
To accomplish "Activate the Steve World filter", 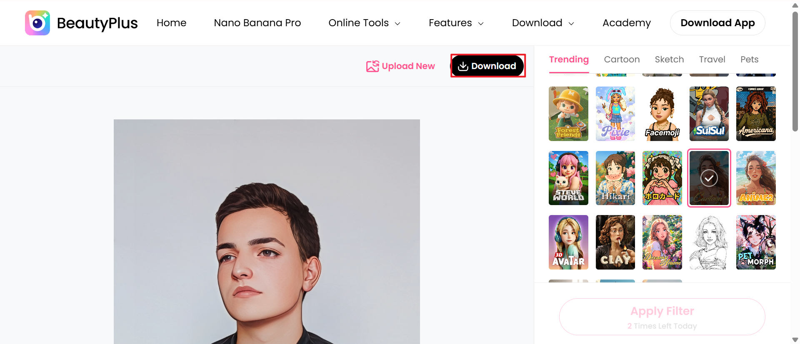I will click(568, 178).
